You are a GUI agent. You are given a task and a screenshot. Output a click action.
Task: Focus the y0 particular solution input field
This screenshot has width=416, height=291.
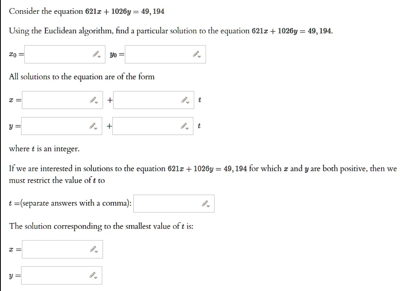(165, 54)
